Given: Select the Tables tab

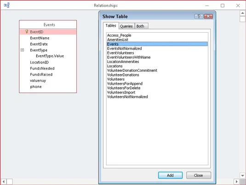Looking at the screenshot, I should click(111, 26).
